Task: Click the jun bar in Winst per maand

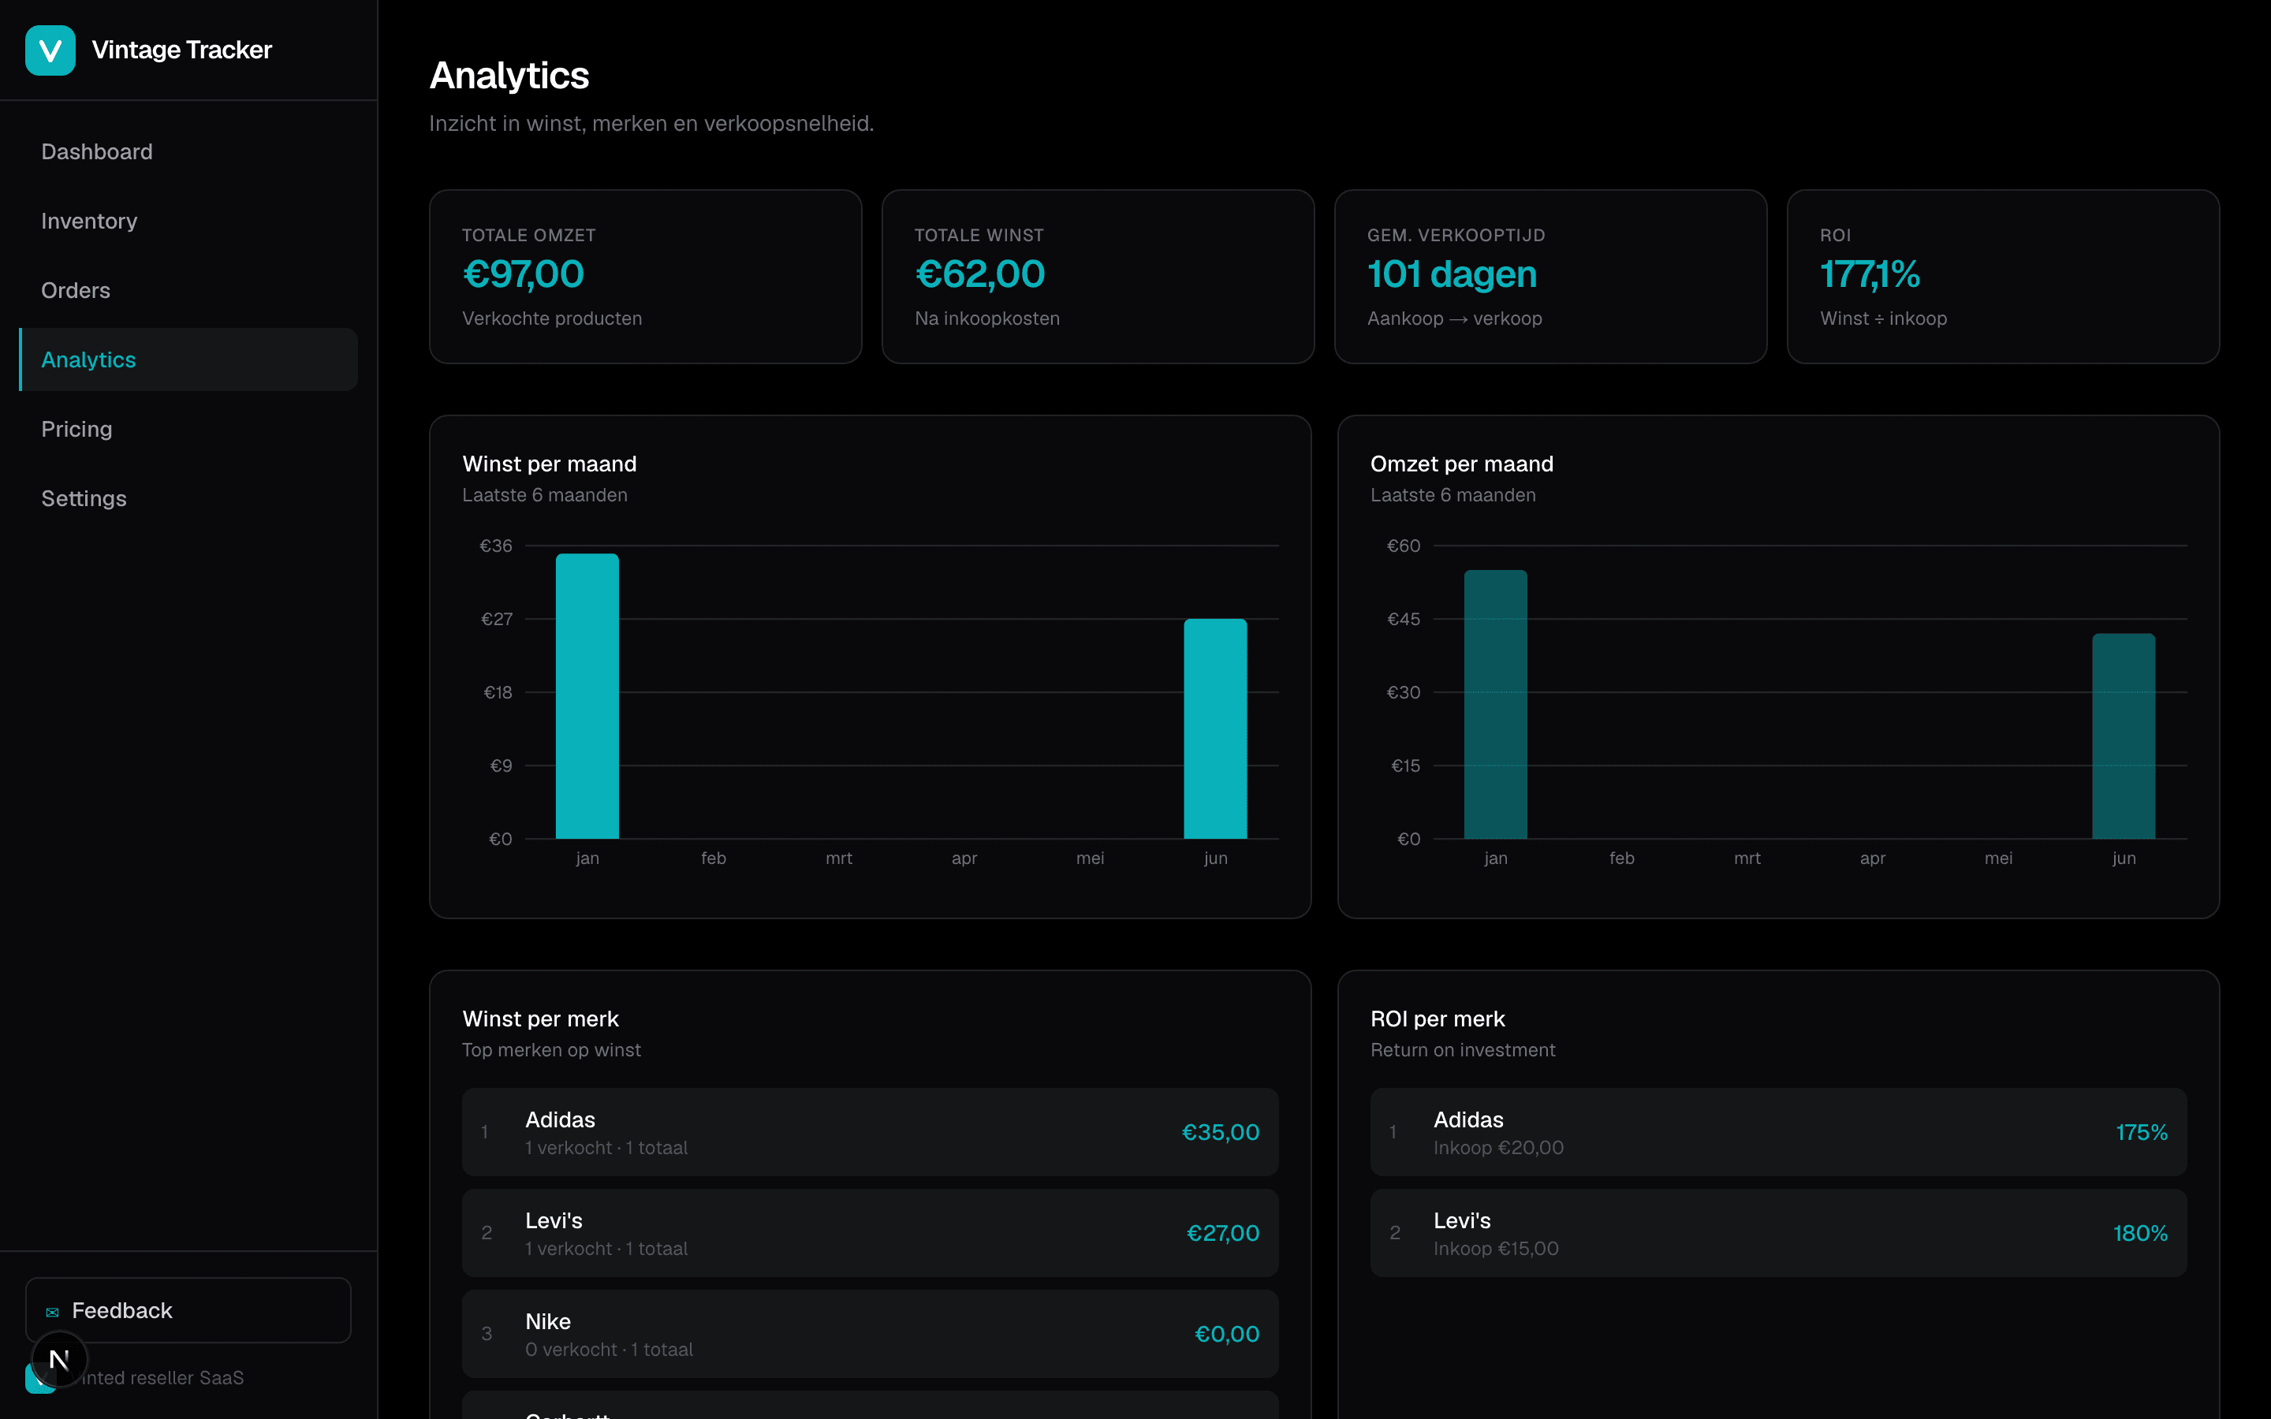Action: click(x=1215, y=728)
